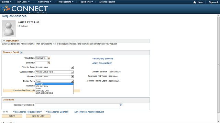Open the Filter by Type dropdown
Viewport: 220px width, 123px height.
click(x=72, y=67)
